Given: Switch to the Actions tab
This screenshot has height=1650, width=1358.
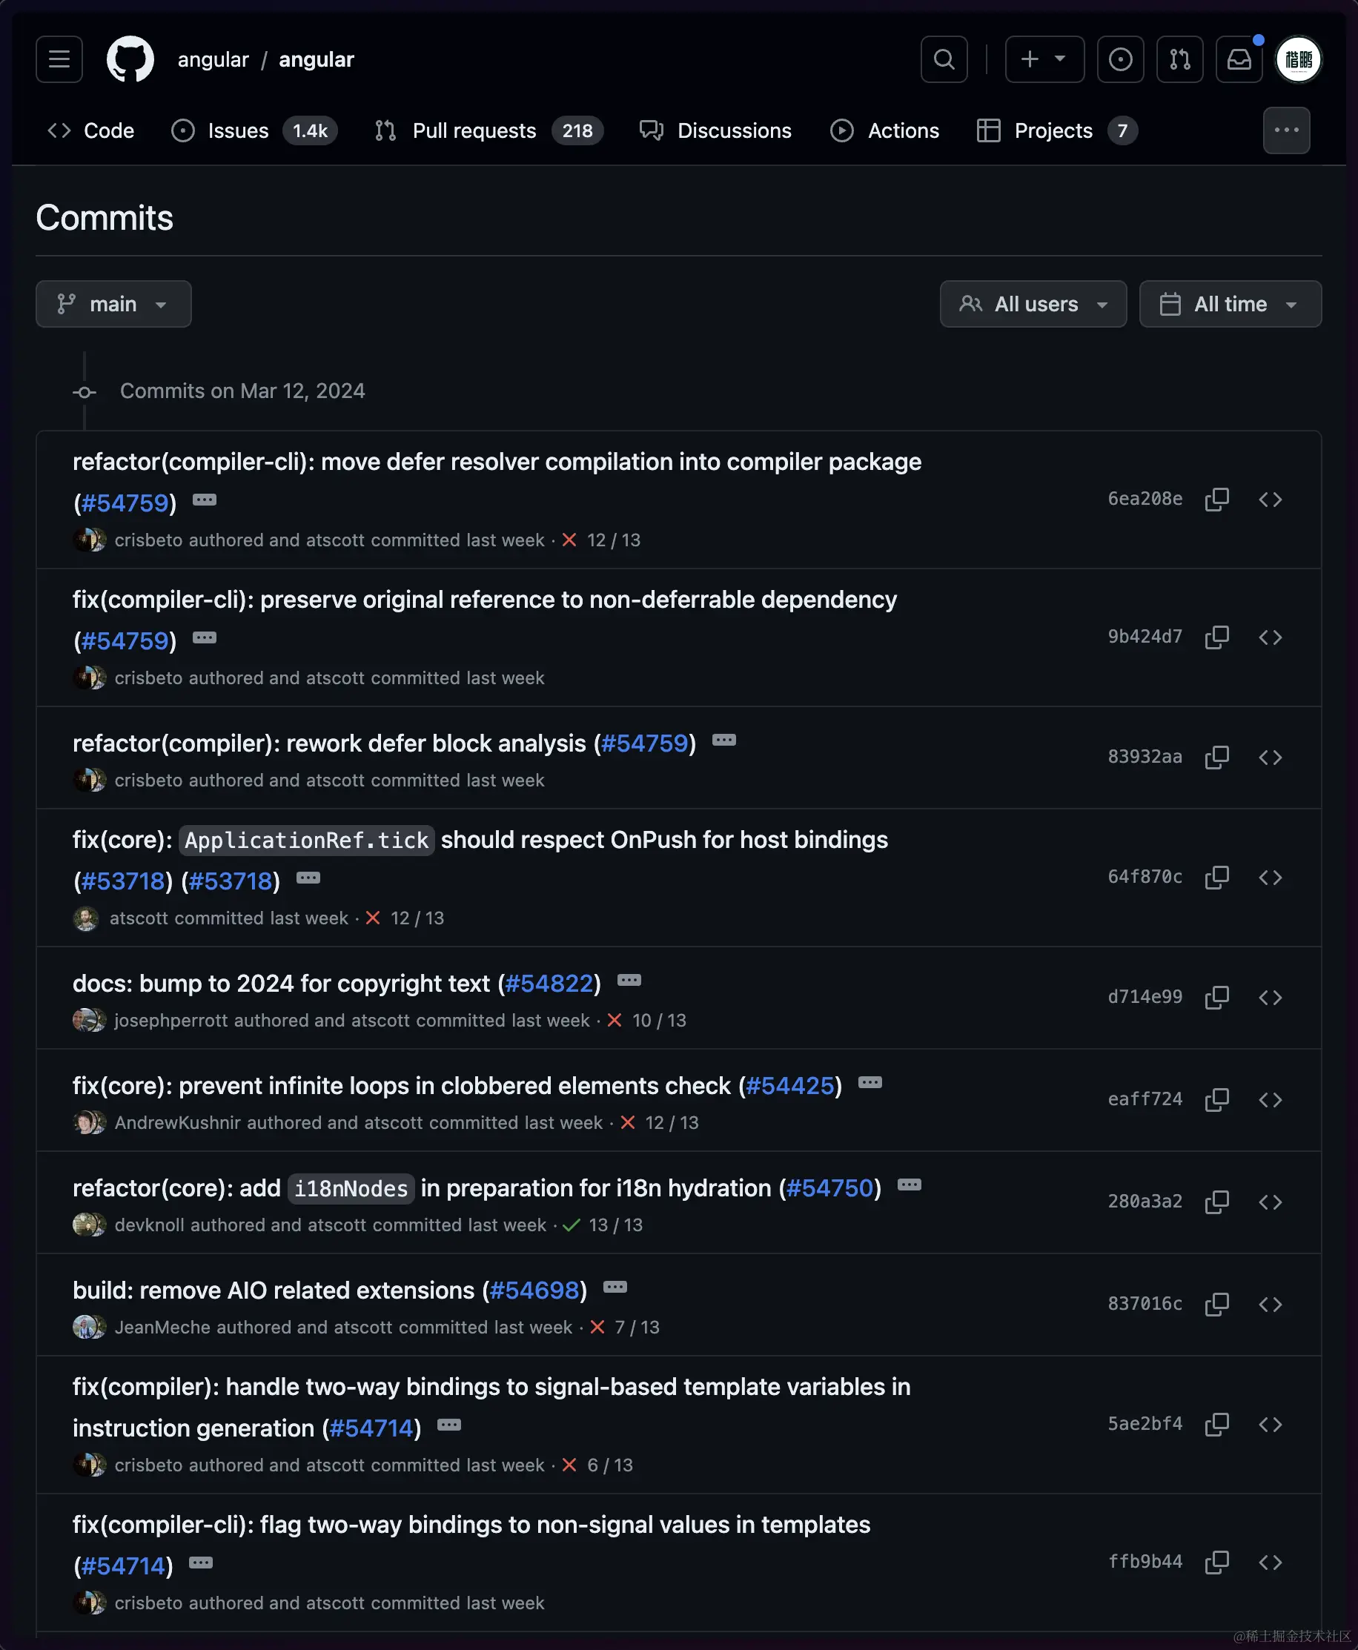Looking at the screenshot, I should pyautogui.click(x=885, y=130).
